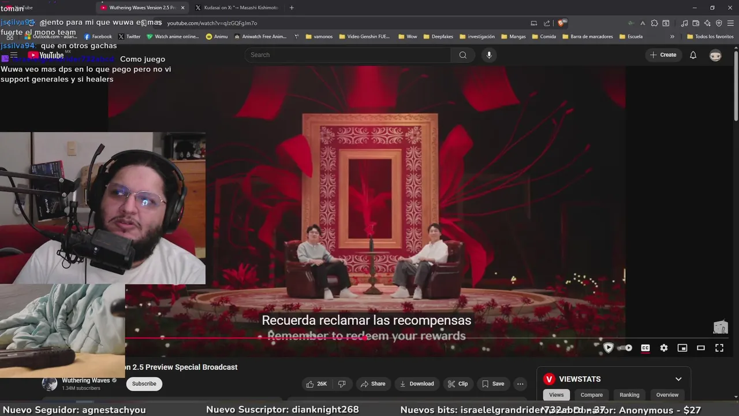The image size is (739, 416).
Task: Open the music note playlist icon
Action: (684, 23)
